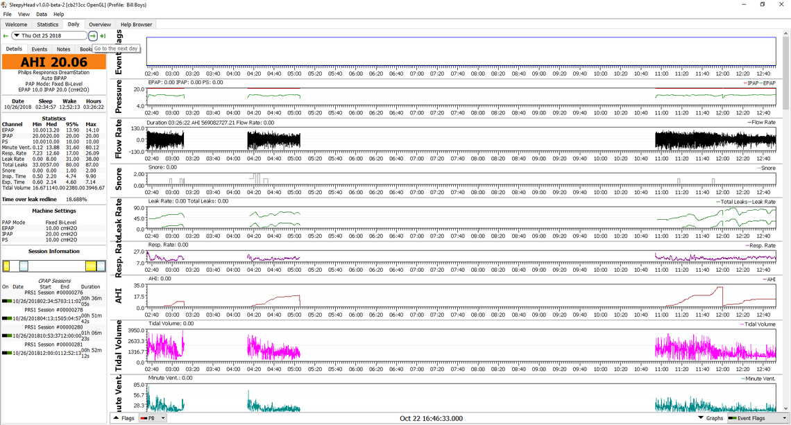Toggle on/off session #00000281

[6, 353]
